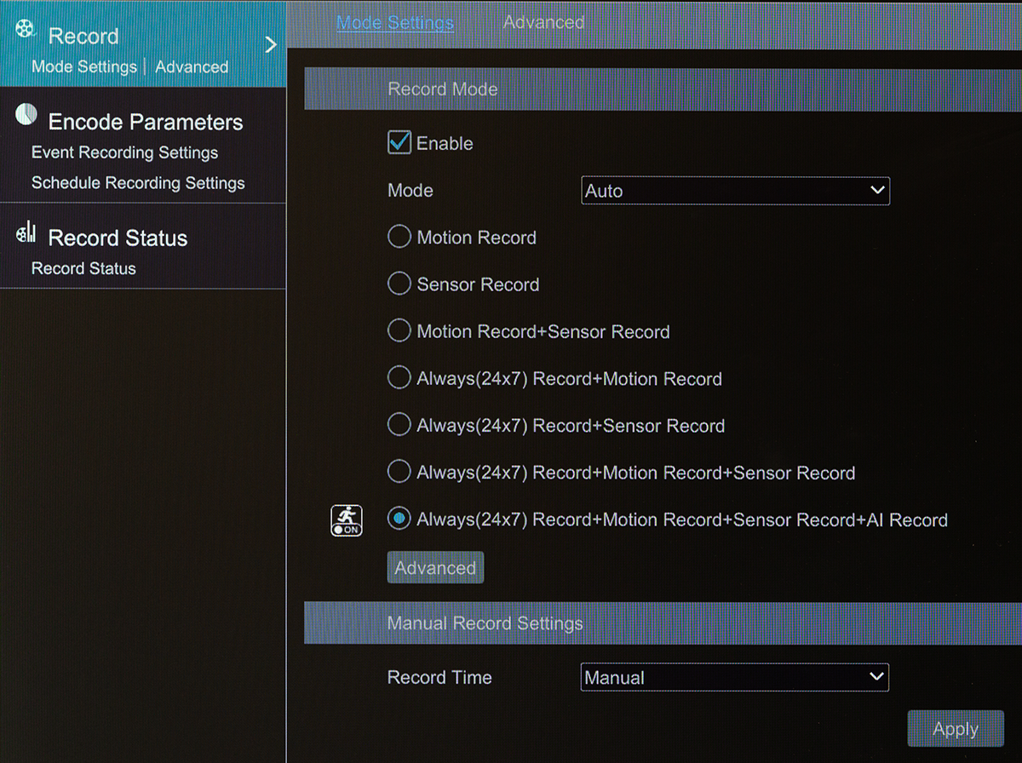Click the AI detection ON icon
Image resolution: width=1022 pixels, height=763 pixels.
pos(346,519)
